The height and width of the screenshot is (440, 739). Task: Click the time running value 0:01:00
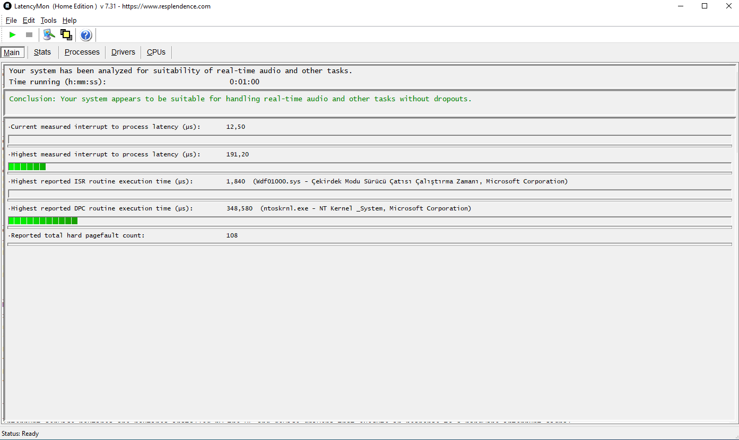pyautogui.click(x=245, y=82)
